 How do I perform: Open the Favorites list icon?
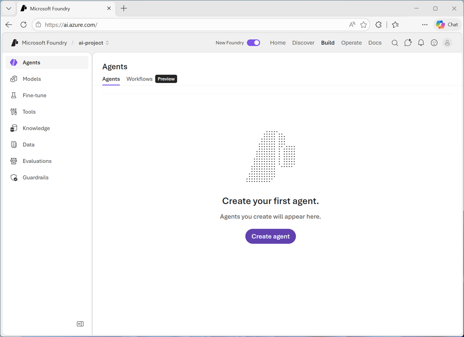click(x=395, y=24)
